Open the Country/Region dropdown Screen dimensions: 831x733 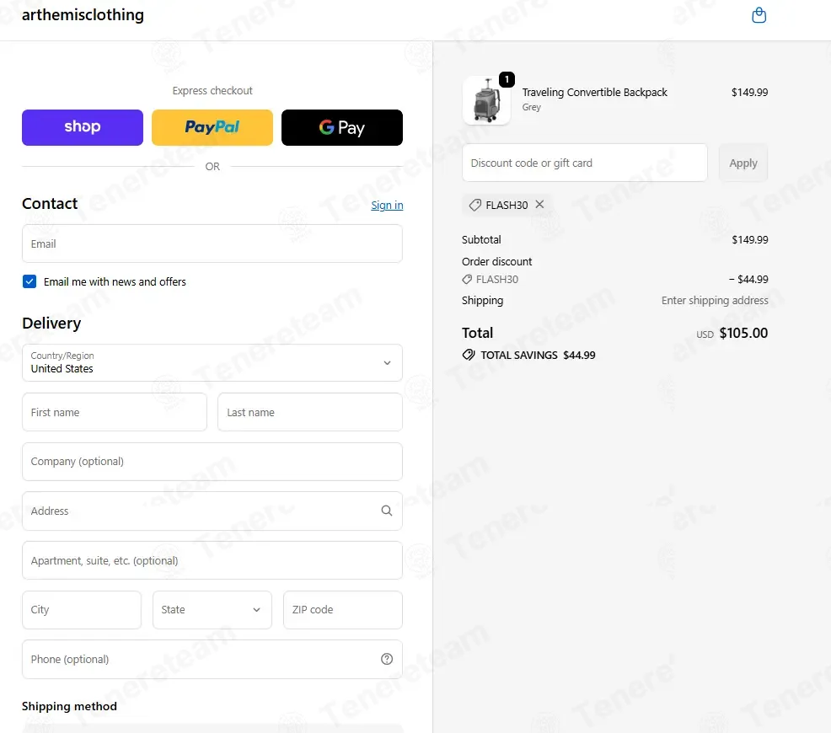pos(212,363)
